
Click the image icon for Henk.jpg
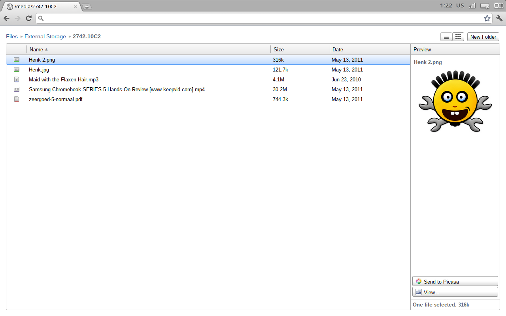coord(17,70)
